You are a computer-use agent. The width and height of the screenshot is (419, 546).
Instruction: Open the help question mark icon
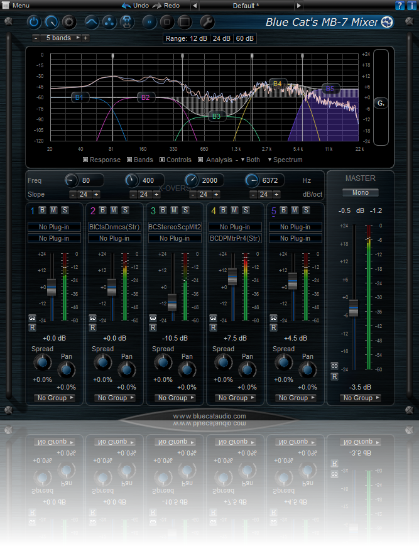[400, 5]
